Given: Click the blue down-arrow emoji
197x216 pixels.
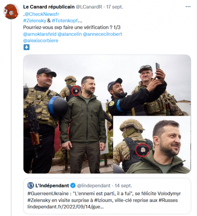Looking at the screenshot, I should pyautogui.click(x=27, y=47).
